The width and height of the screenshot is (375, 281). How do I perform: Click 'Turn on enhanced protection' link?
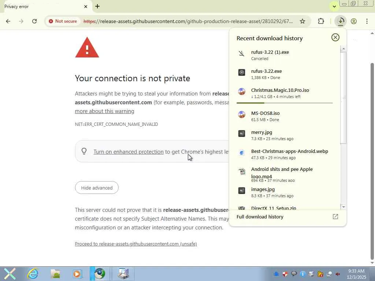pos(129,152)
